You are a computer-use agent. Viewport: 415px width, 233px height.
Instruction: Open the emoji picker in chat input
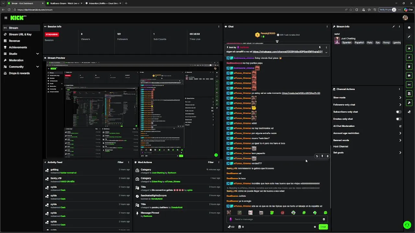click(x=324, y=219)
